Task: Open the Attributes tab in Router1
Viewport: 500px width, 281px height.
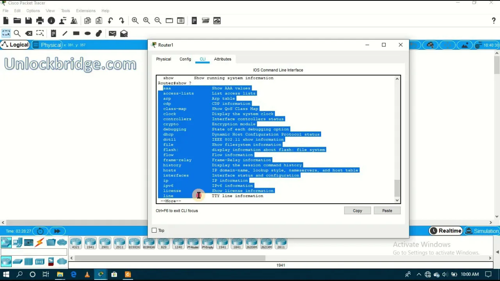Action: pos(223,59)
